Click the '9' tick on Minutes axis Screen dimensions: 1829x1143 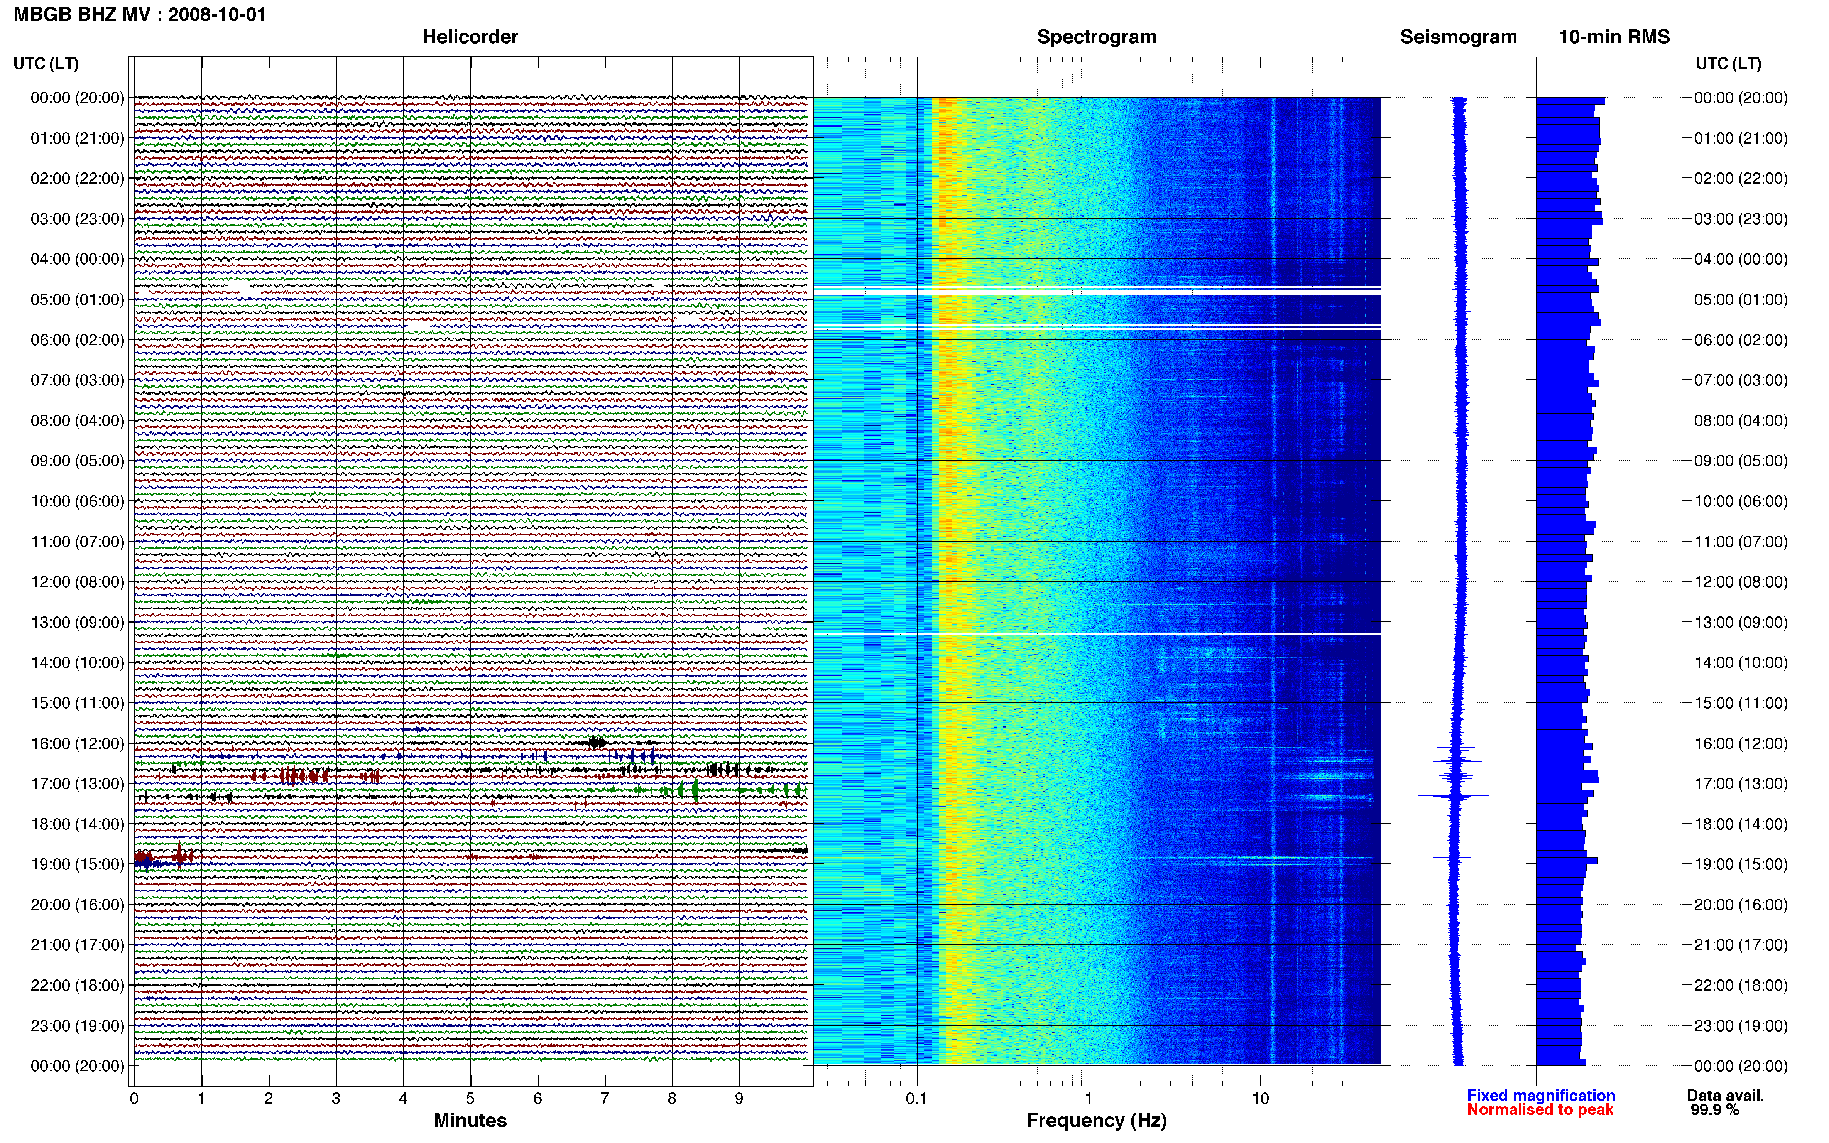click(x=739, y=1098)
